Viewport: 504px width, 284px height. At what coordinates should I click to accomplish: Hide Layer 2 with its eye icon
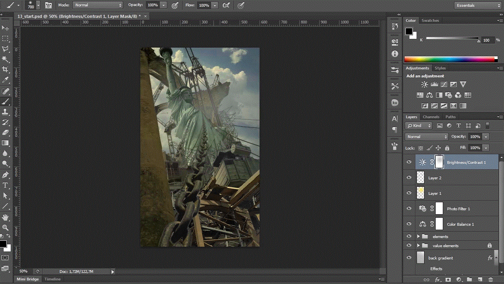(x=409, y=178)
